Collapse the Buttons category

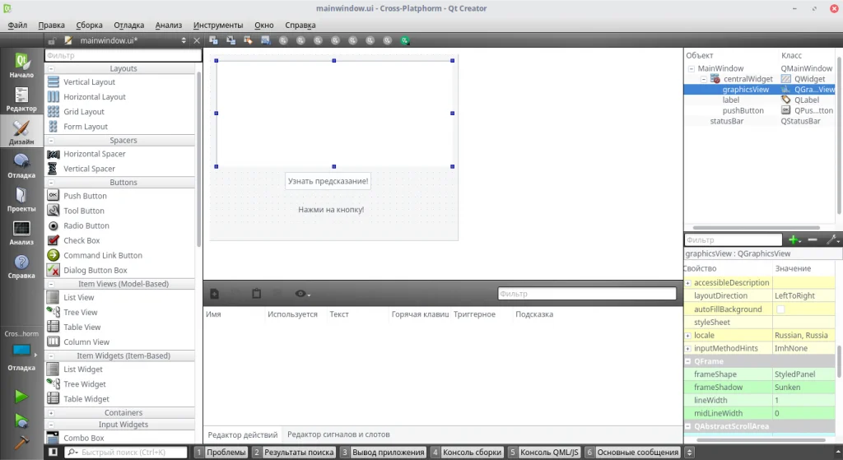click(x=51, y=182)
